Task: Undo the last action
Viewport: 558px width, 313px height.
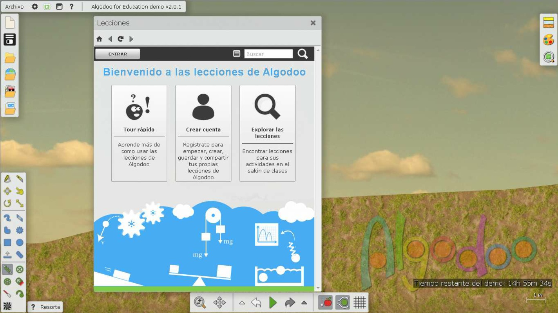Action: (256, 302)
